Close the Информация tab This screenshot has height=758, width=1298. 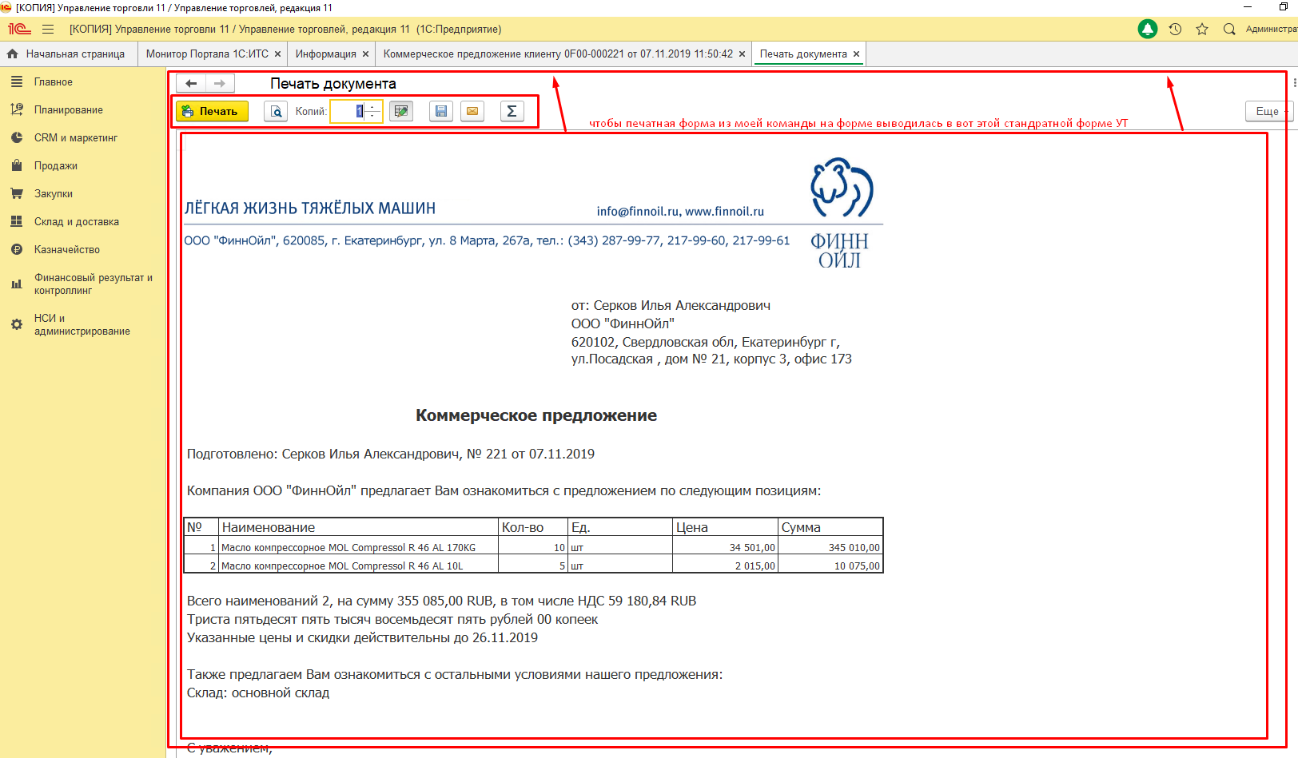365,54
